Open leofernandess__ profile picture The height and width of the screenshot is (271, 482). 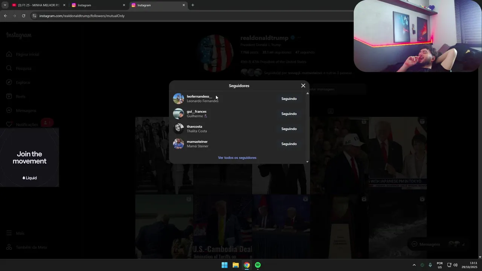tap(178, 99)
